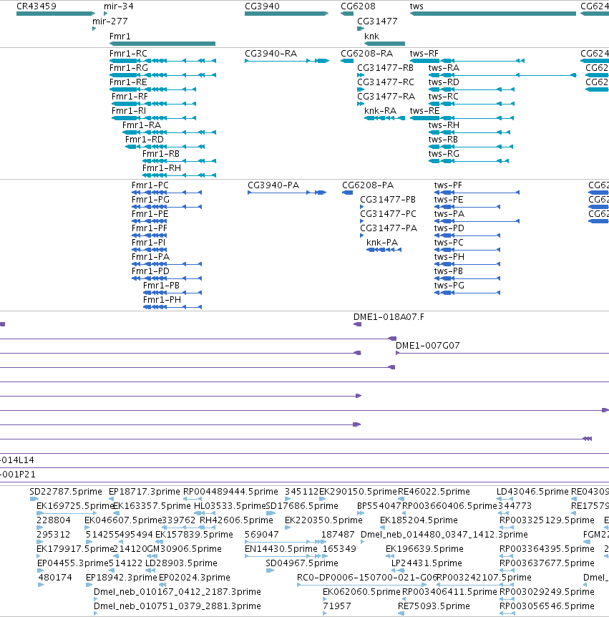This screenshot has width=609, height=617.
Task: Click EST label LD43046.5prime
Action: pos(532,492)
